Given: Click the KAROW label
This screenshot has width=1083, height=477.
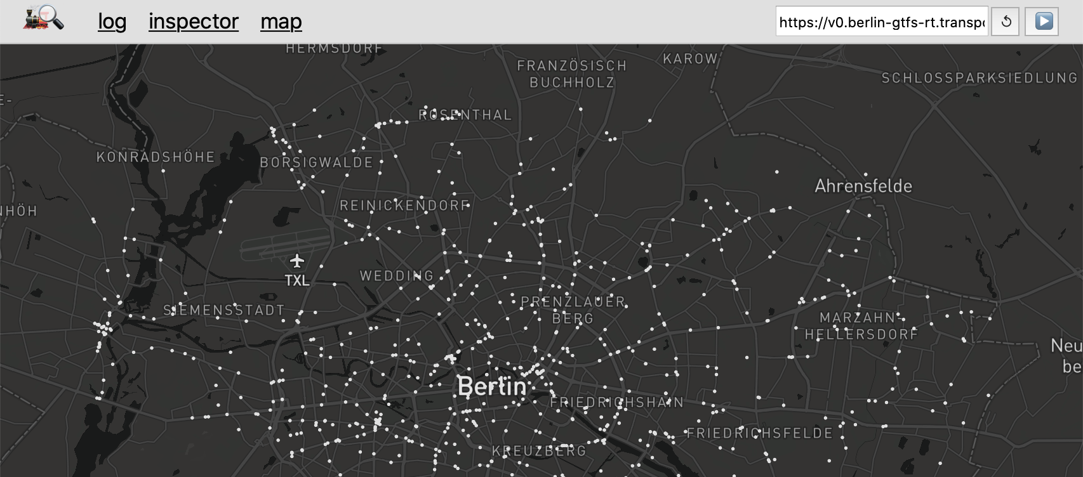Looking at the screenshot, I should pos(690,59).
